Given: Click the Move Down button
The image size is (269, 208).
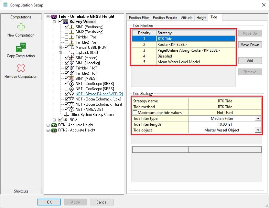Looking at the screenshot, I should 250,45.
